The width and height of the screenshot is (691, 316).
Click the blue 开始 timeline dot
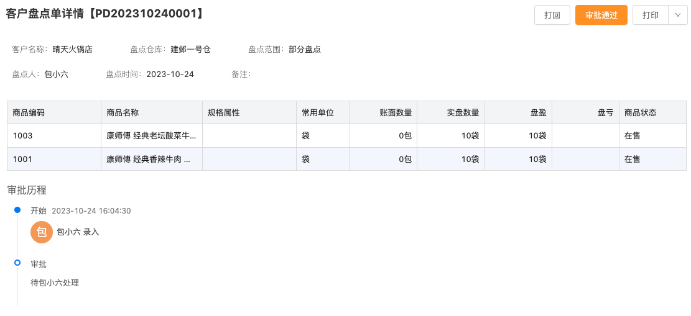click(17, 210)
